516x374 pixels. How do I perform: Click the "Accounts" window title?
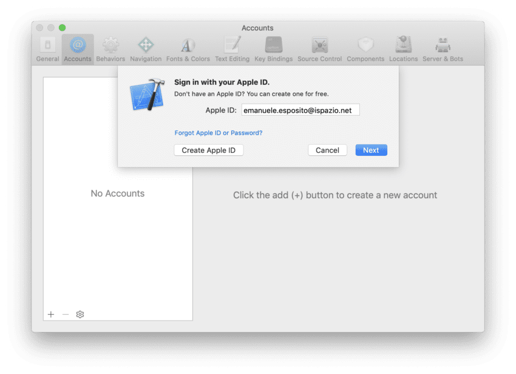257,28
